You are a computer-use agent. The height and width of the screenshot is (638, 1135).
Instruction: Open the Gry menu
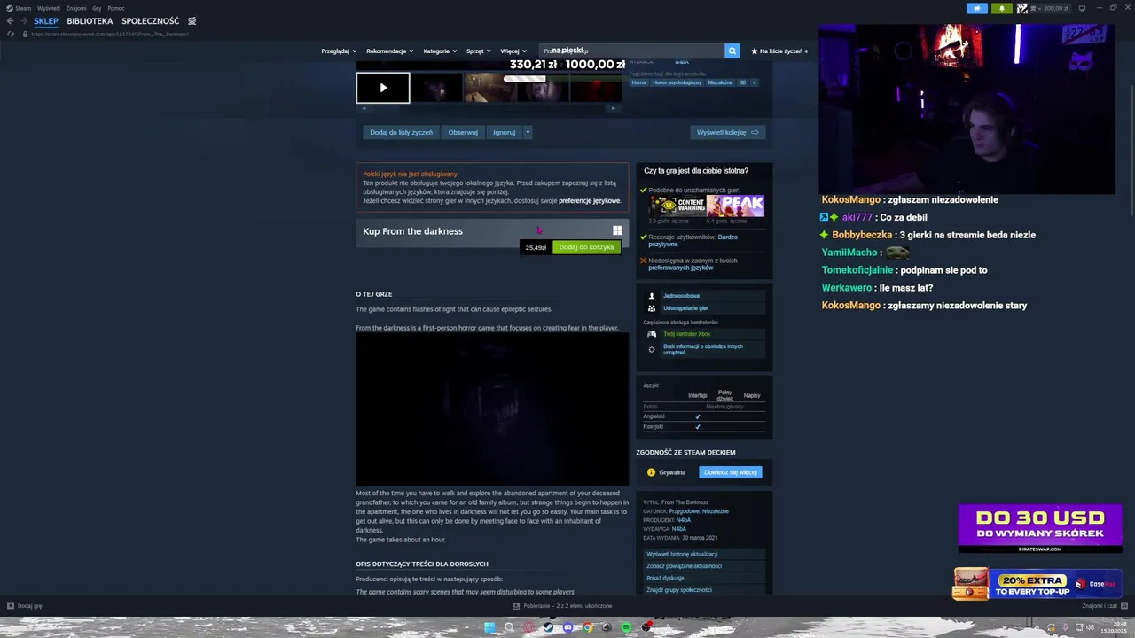pos(97,8)
